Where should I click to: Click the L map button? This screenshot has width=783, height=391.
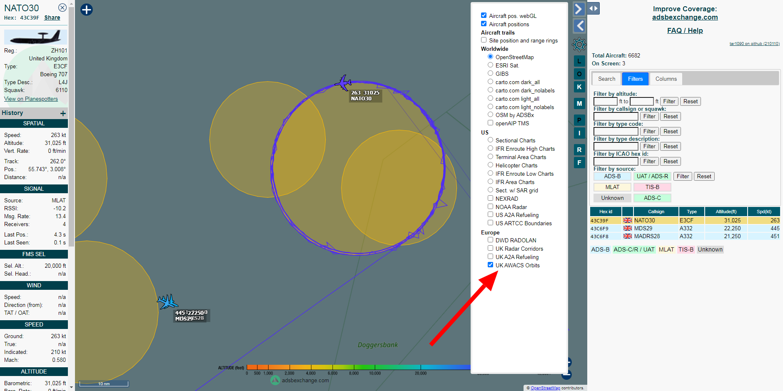click(x=579, y=61)
